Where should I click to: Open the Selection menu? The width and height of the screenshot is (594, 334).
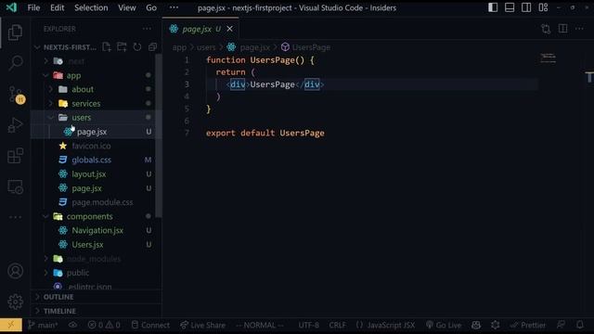click(91, 7)
